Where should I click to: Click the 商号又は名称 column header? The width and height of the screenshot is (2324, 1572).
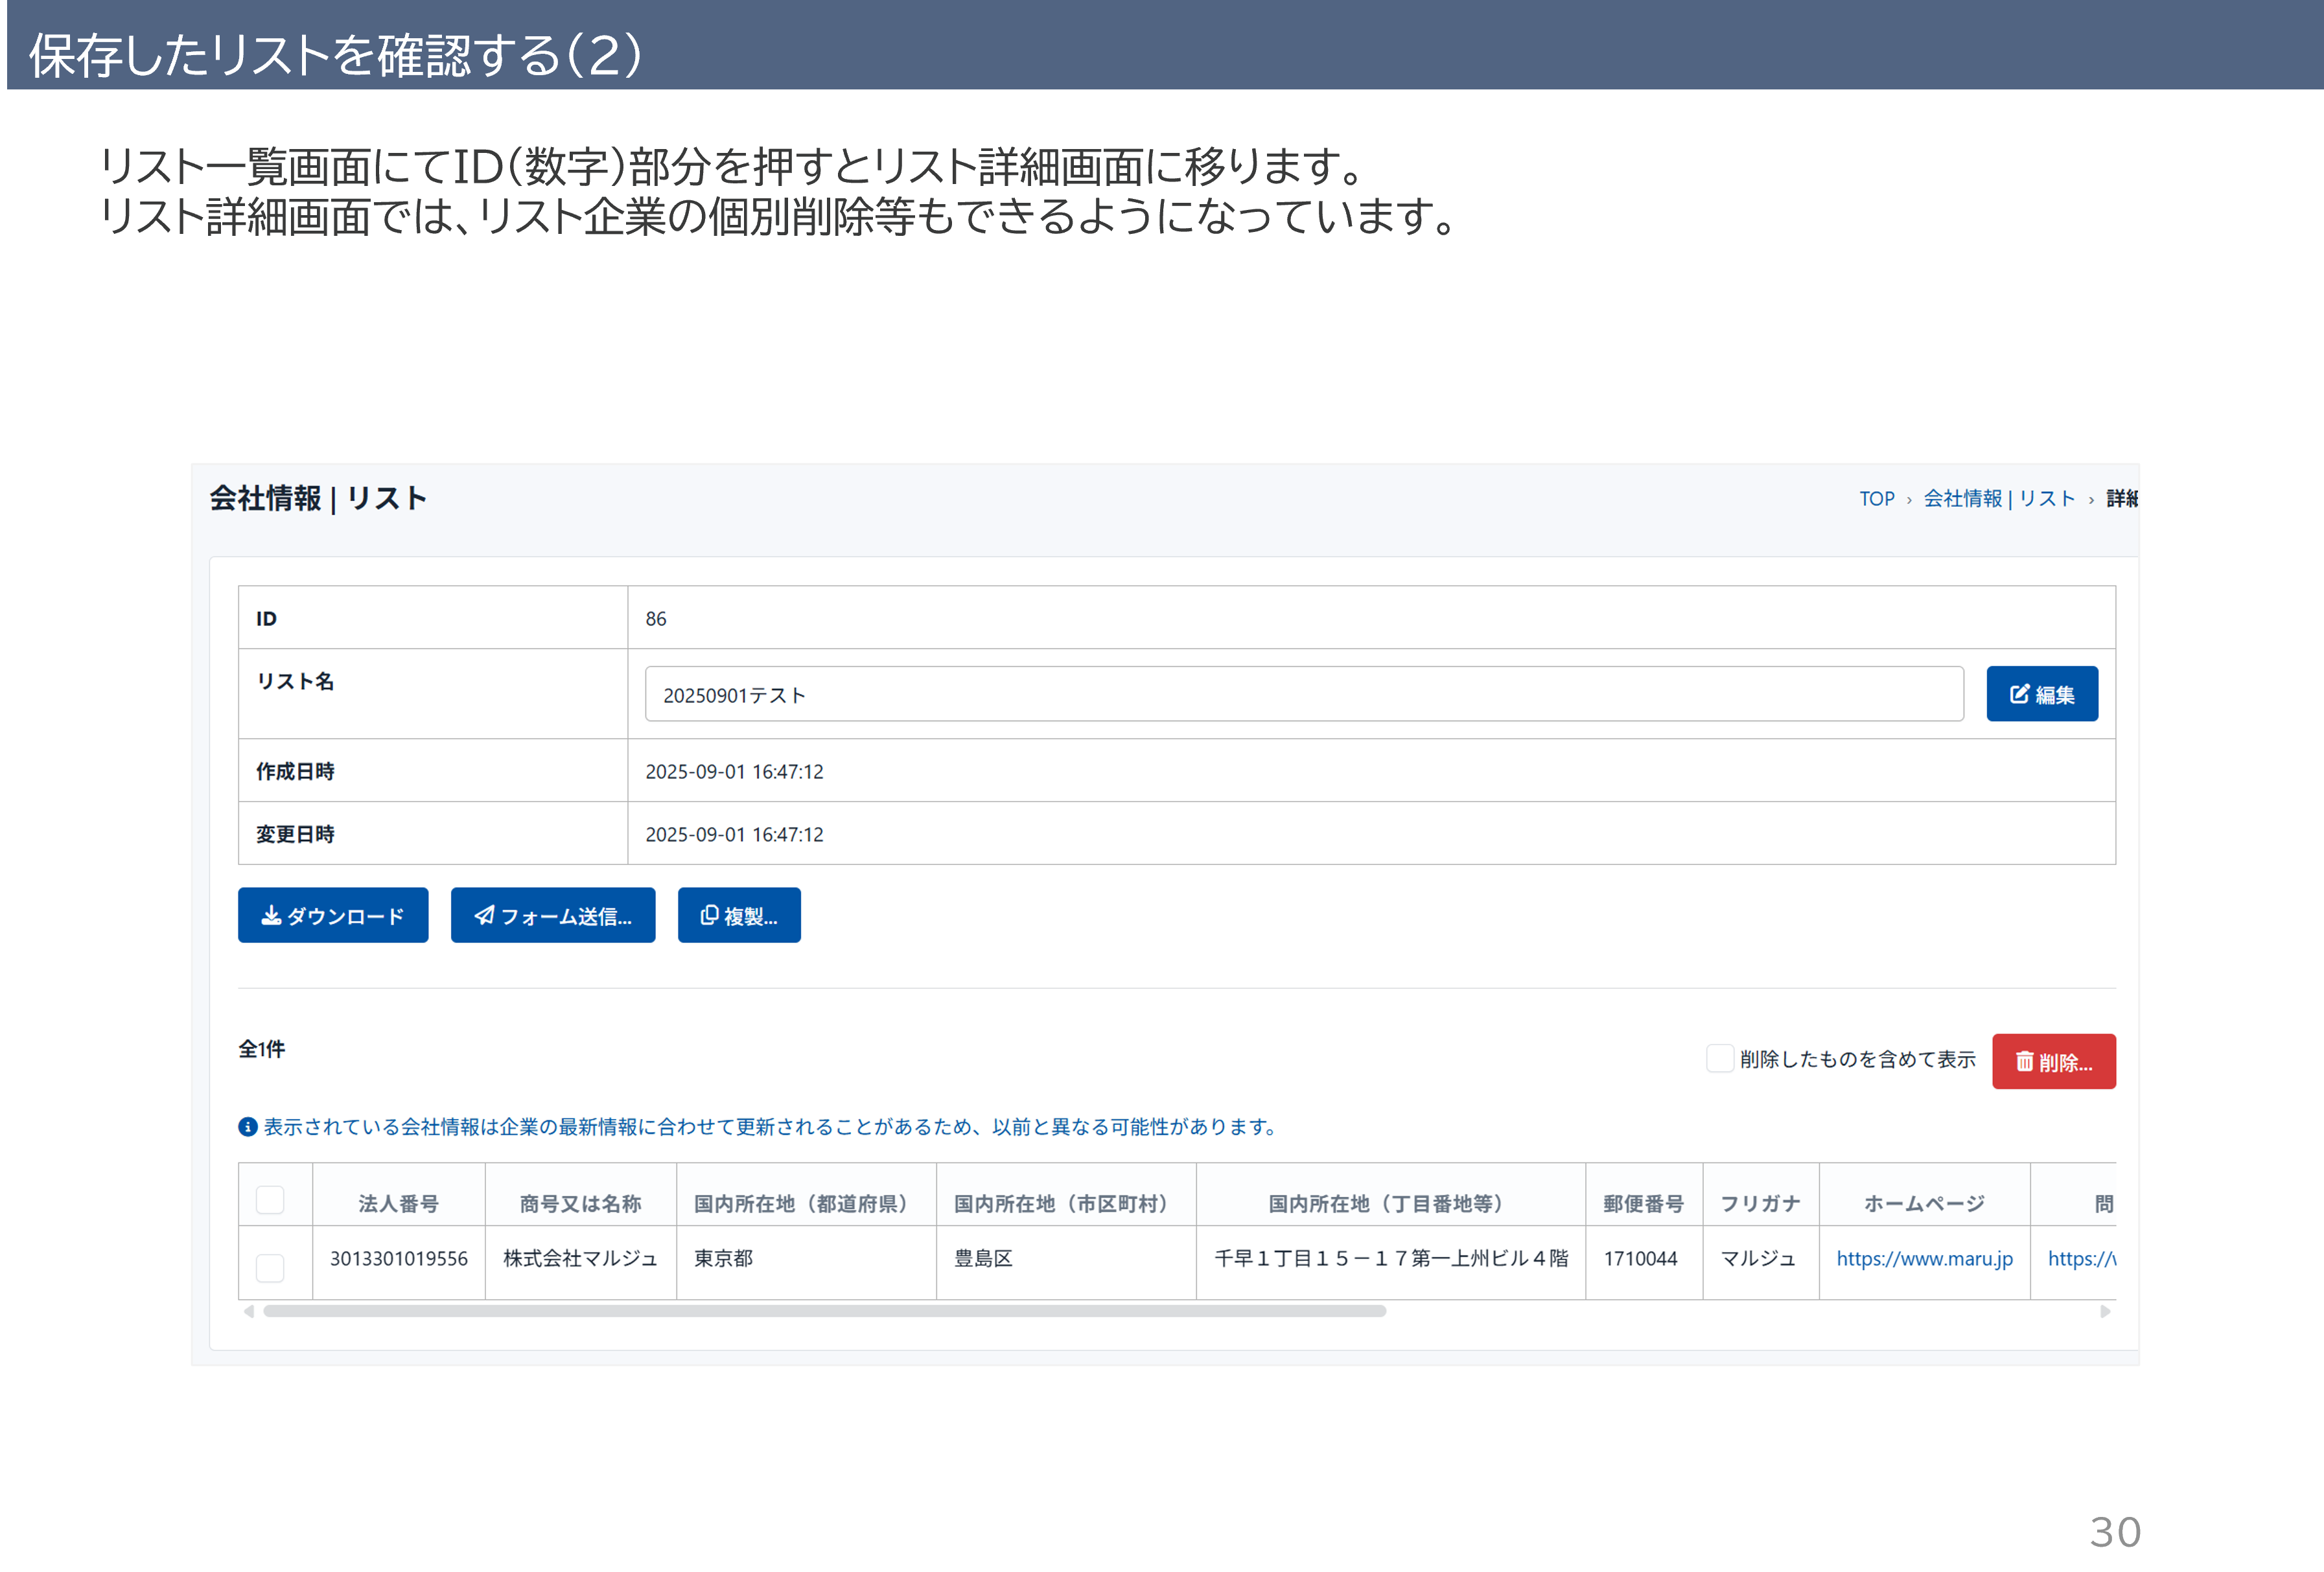[x=580, y=1203]
